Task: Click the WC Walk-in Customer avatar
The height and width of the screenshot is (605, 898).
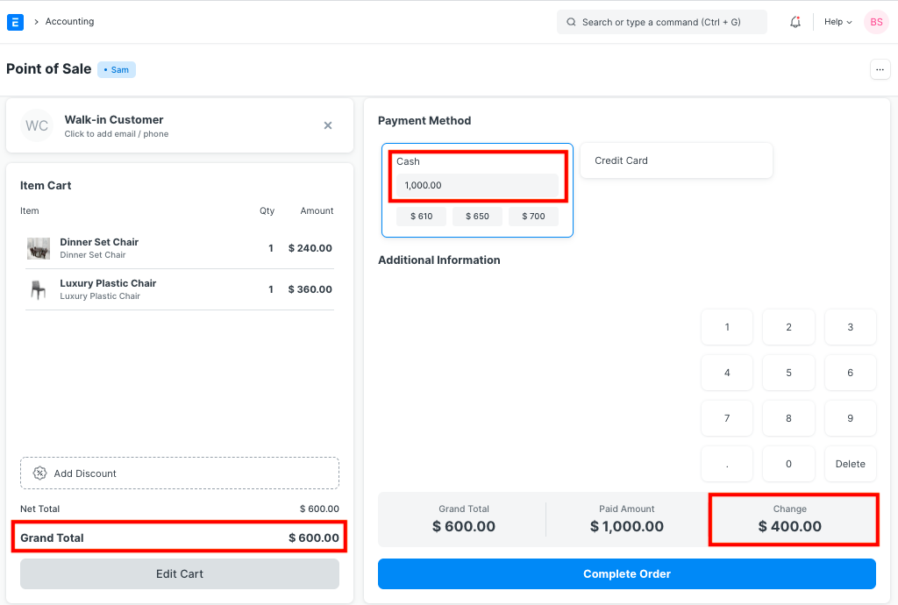Action: point(37,125)
